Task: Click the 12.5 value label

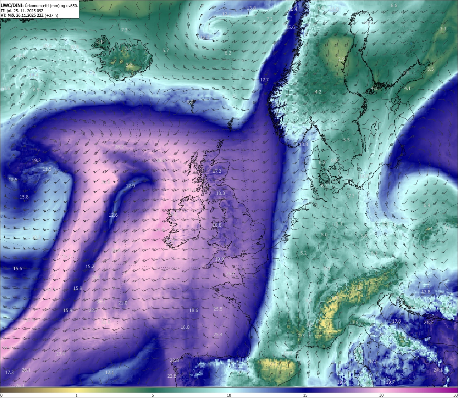Action: coord(13,180)
